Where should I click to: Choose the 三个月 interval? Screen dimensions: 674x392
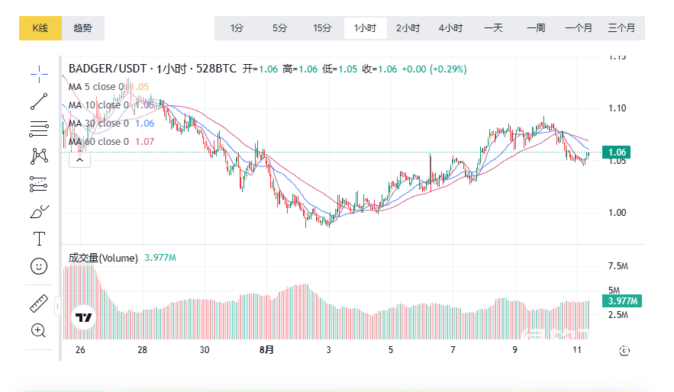(621, 28)
